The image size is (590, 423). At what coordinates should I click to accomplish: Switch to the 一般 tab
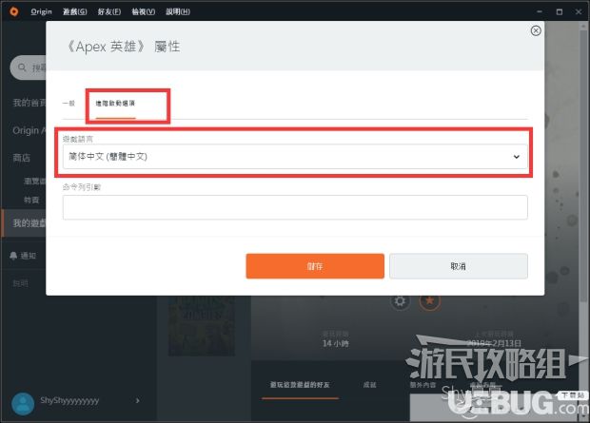(69, 103)
